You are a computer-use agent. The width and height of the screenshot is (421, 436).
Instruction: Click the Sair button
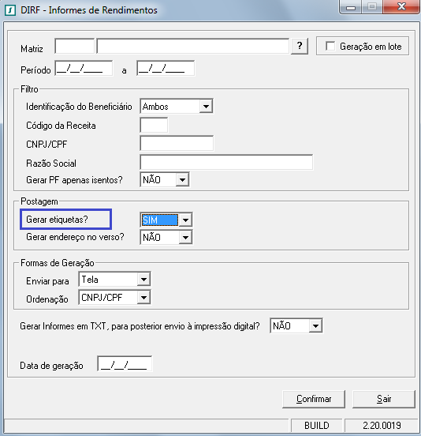(x=384, y=399)
